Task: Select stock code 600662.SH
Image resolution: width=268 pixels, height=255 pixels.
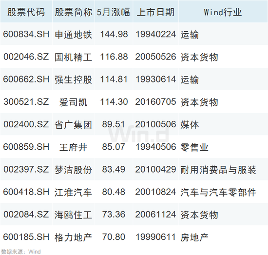Action: pos(26,79)
